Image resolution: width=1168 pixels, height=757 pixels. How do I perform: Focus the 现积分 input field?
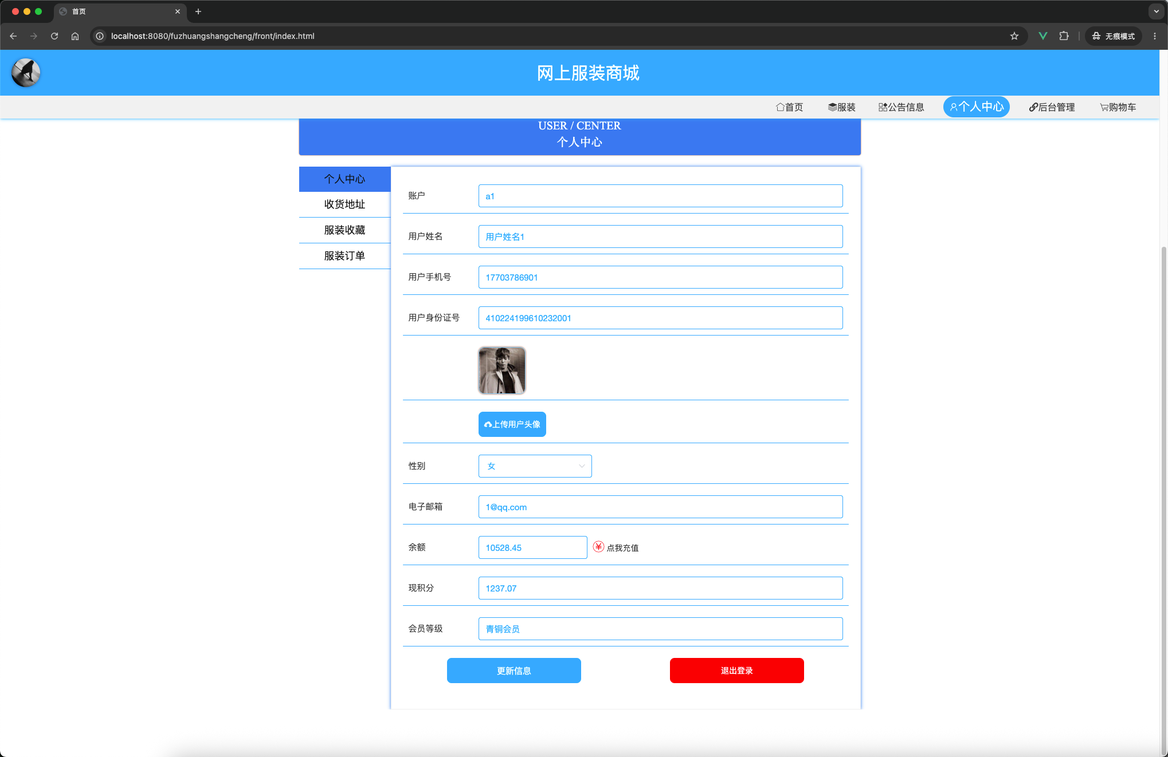click(x=660, y=588)
